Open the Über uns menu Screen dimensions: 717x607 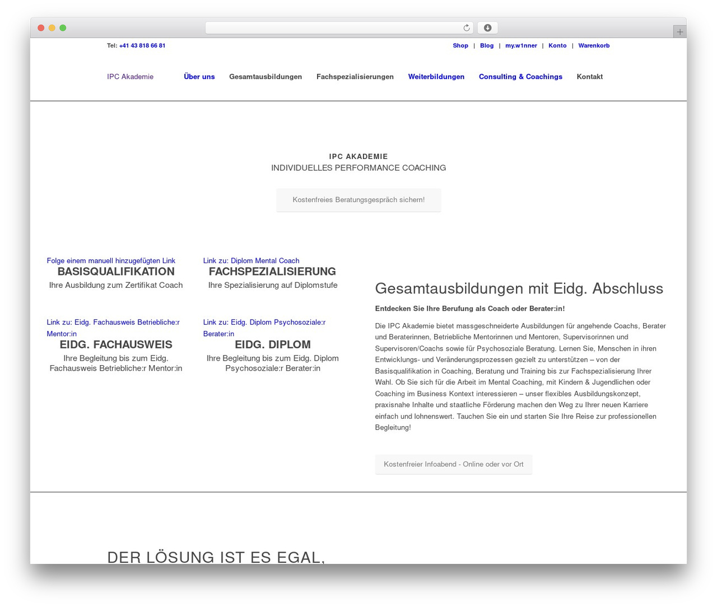(199, 77)
